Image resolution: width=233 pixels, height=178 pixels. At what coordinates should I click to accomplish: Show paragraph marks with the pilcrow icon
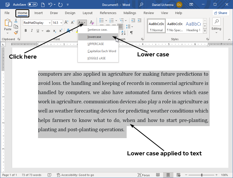click(x=131, y=33)
